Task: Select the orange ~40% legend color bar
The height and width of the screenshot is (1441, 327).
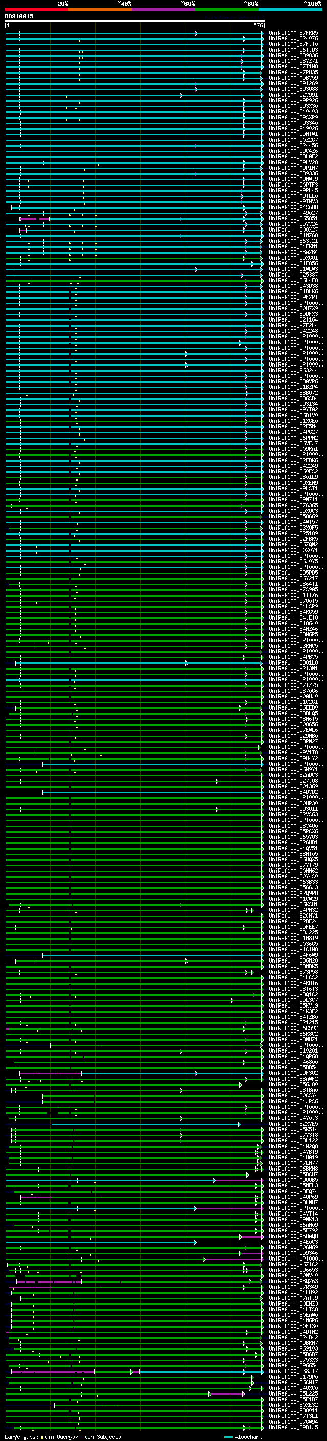Action: (100, 10)
